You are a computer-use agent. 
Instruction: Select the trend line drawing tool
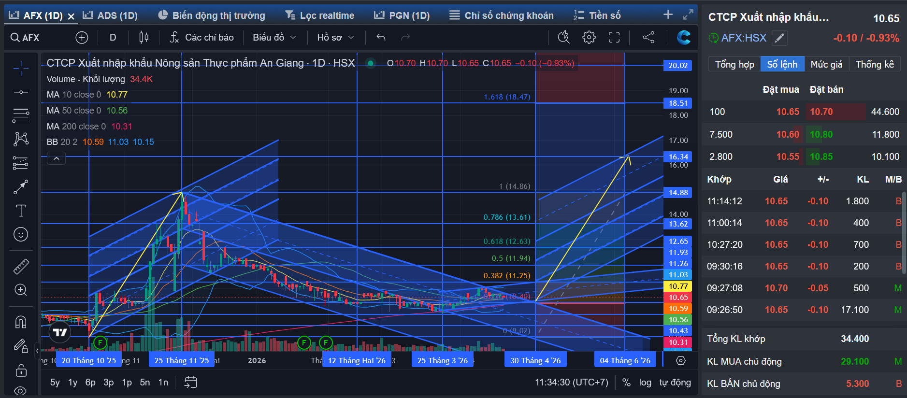tap(21, 92)
